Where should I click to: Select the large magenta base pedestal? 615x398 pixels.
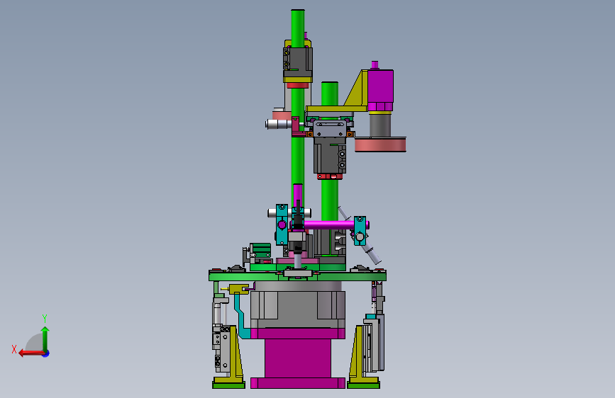(298, 358)
